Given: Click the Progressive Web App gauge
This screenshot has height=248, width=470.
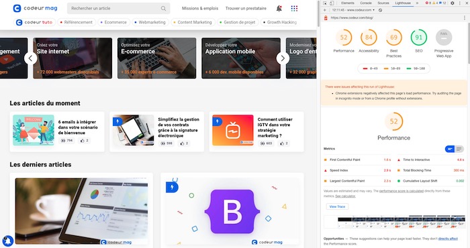Looking at the screenshot, I should pyautogui.click(x=444, y=38).
